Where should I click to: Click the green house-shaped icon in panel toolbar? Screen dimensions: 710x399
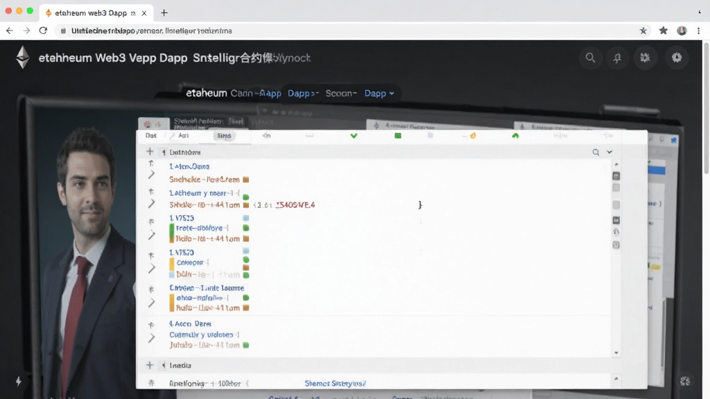click(x=515, y=136)
